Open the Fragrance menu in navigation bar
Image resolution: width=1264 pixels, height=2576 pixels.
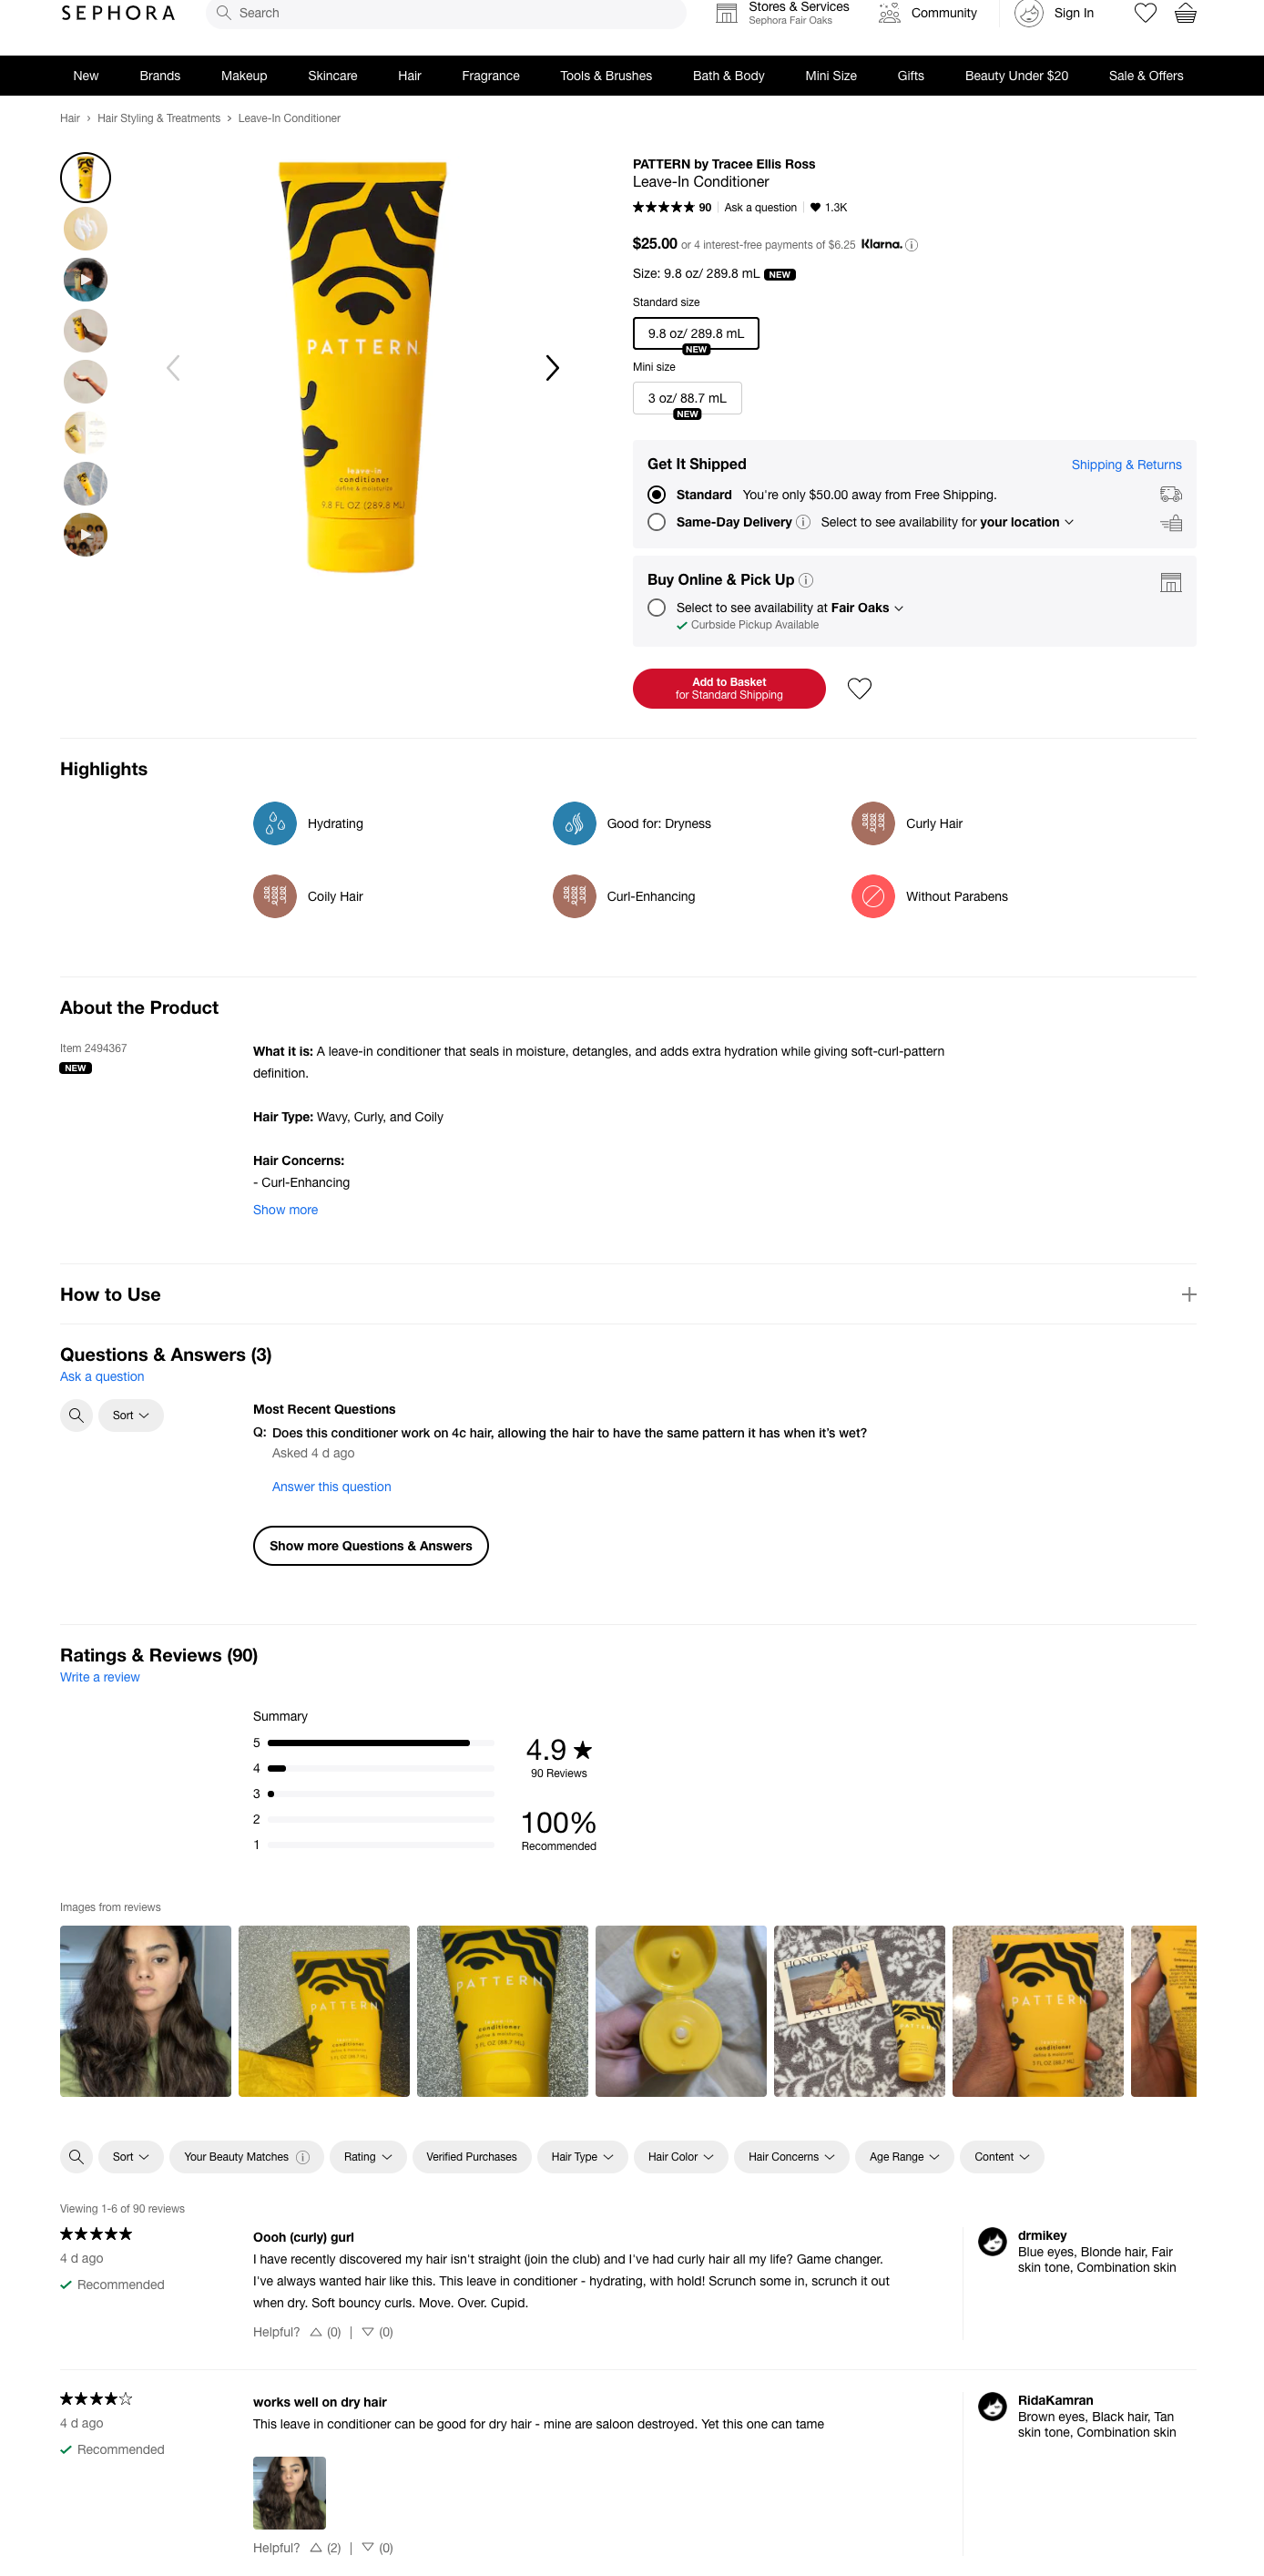[490, 76]
